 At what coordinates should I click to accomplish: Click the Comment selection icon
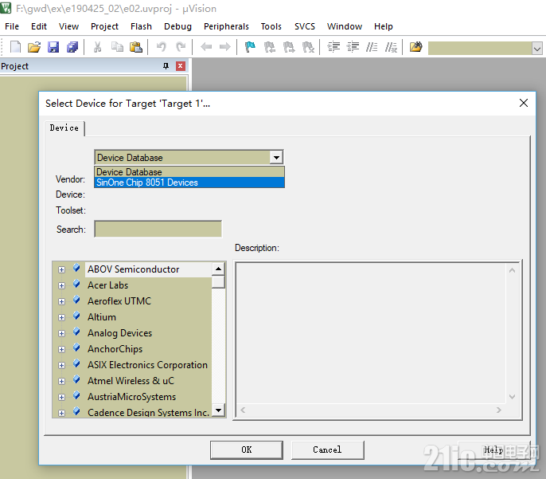372,47
